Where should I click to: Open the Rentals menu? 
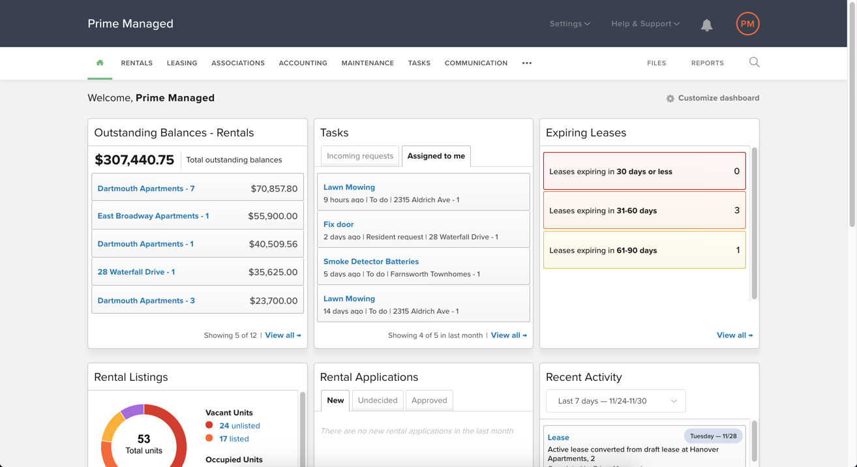click(x=137, y=63)
